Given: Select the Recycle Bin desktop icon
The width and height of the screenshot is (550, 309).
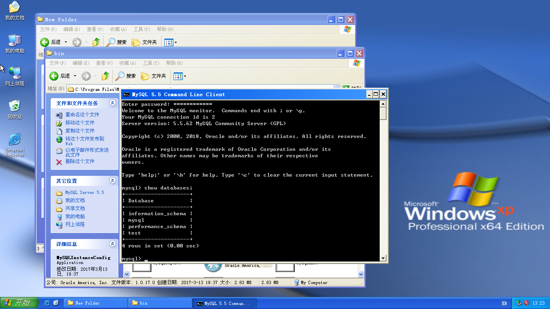Looking at the screenshot, I should pyautogui.click(x=14, y=109).
